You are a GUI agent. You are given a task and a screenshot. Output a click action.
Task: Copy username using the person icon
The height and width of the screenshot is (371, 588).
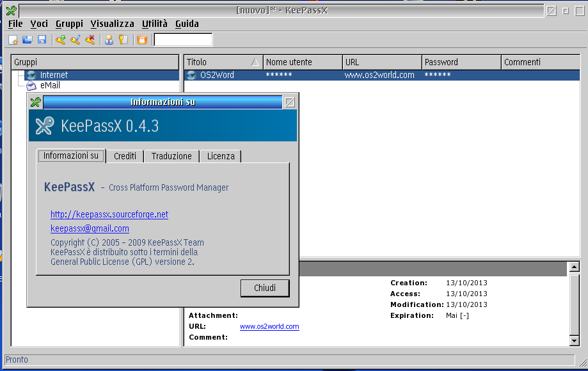(109, 40)
